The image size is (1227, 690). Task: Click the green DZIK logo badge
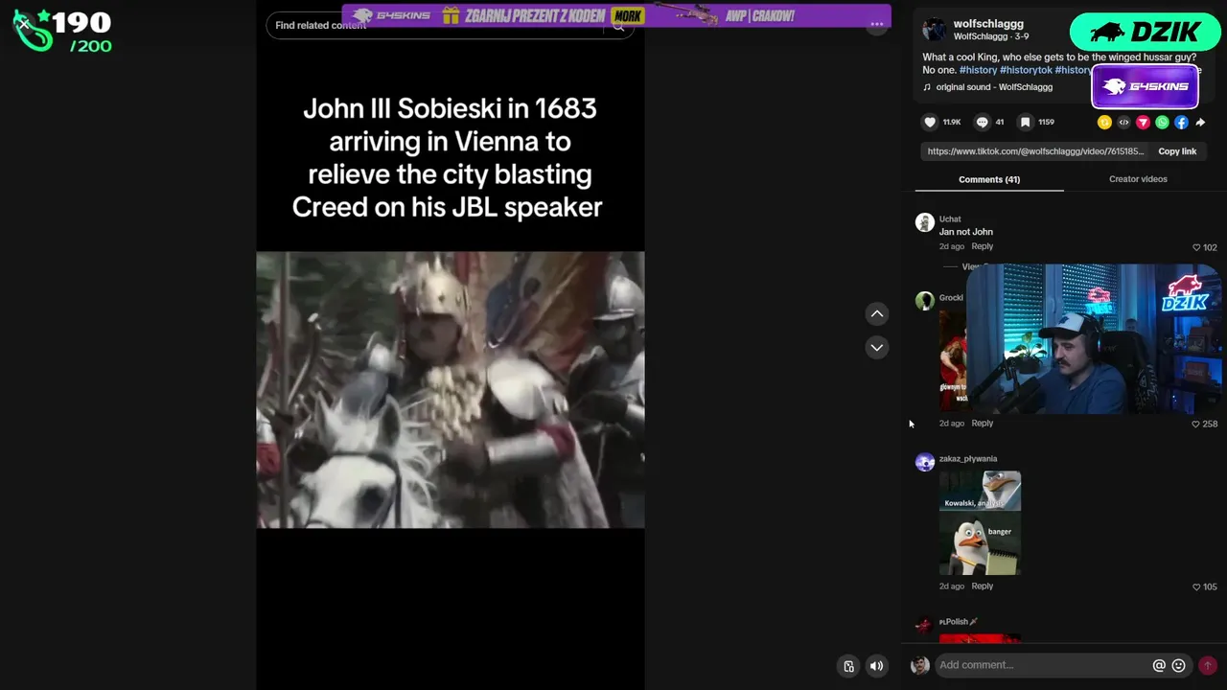[x=1145, y=33]
